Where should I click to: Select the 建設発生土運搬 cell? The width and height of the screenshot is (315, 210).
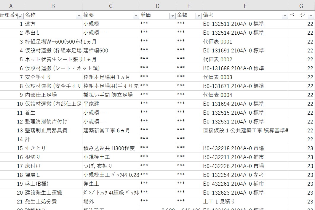pyautogui.click(x=53, y=193)
